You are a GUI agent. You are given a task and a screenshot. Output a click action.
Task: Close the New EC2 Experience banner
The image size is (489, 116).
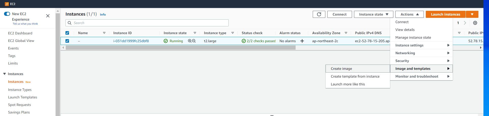tap(48, 16)
